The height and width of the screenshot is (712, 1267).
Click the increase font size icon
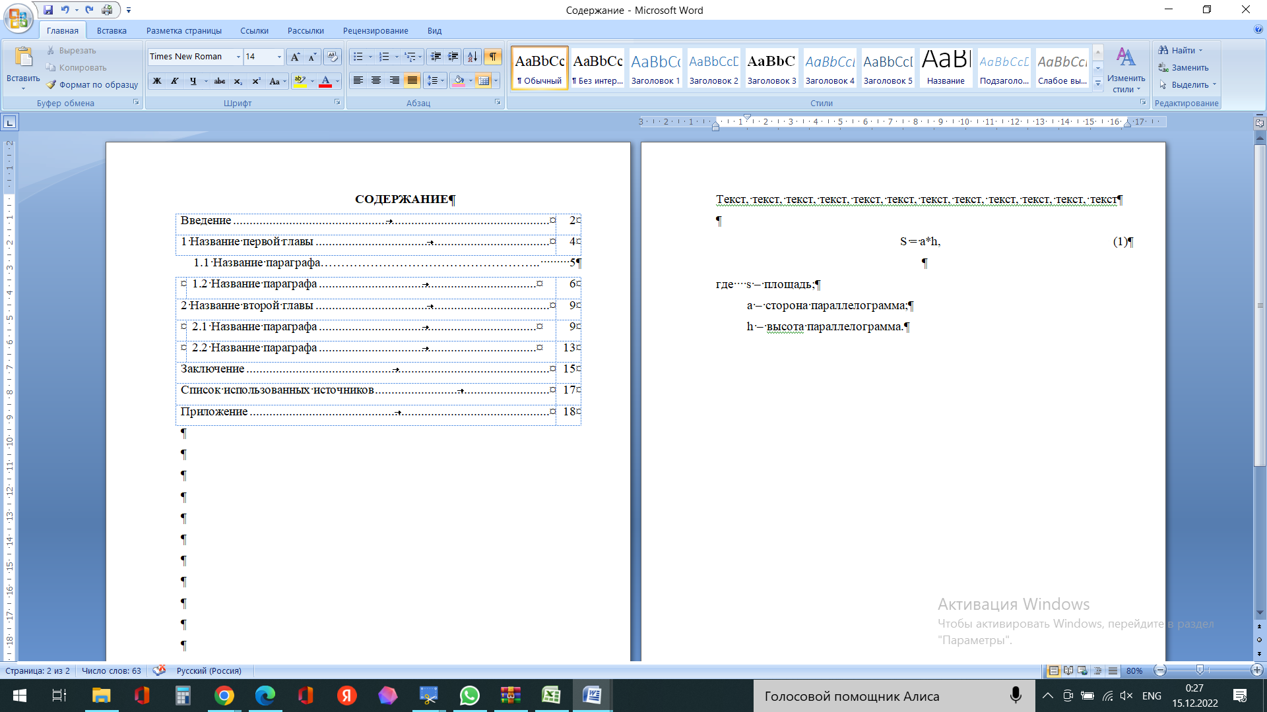(295, 57)
